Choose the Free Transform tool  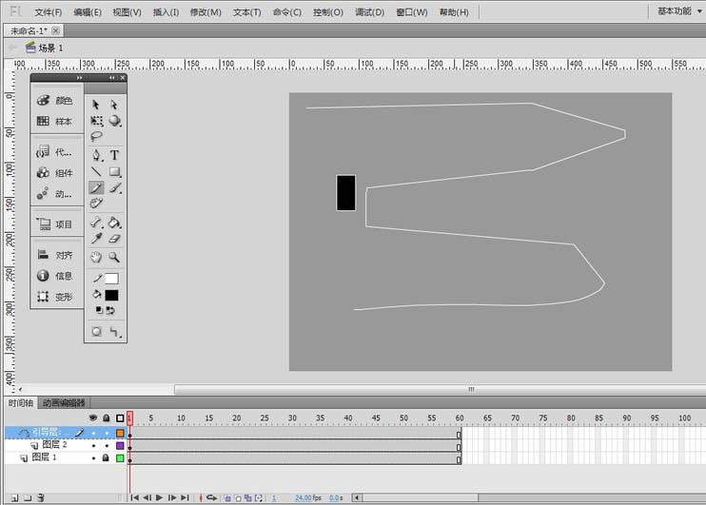[96, 121]
